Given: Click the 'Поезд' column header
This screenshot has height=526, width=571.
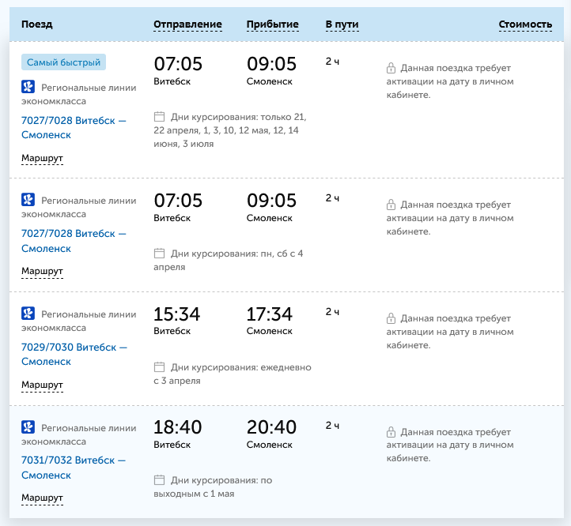Looking at the screenshot, I should [x=37, y=24].
